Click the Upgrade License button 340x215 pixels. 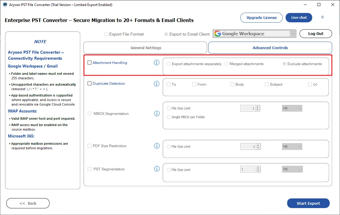261,17
